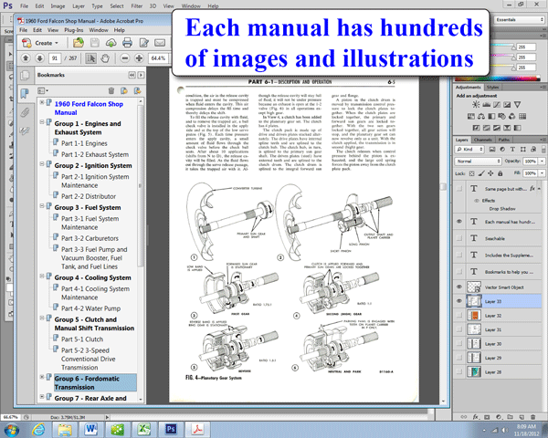548x438 pixels.
Task: Show the 'Bookmarks to help you' text layer
Action: pos(459,271)
